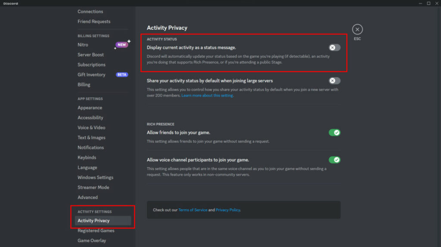Open Game Overlay settings

(x=91, y=241)
